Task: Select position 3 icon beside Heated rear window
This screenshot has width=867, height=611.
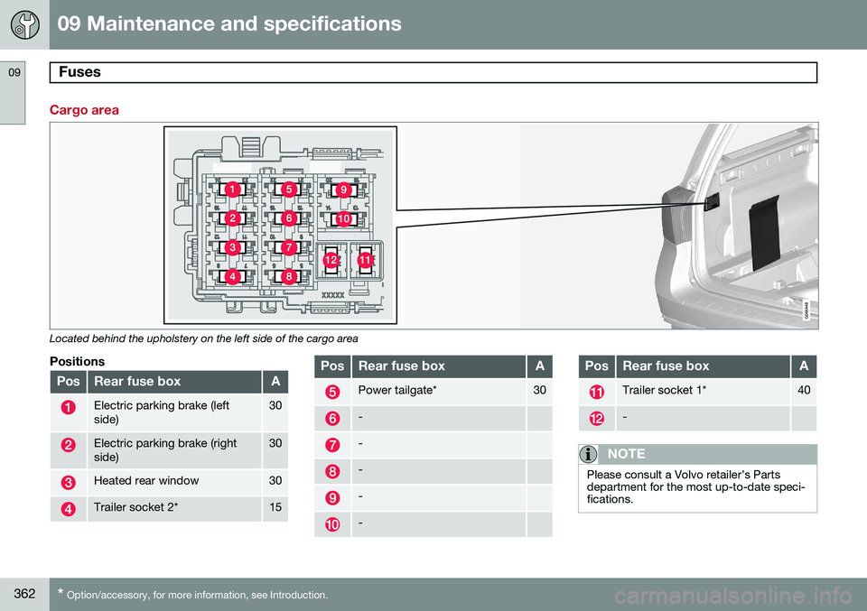Action: tap(68, 482)
